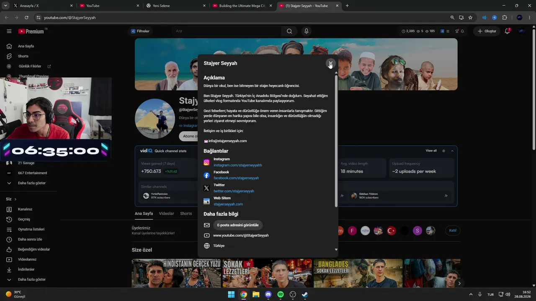Screen dimensions: 536x301
Task: Show hidden system tray icons
Action: [471, 294]
